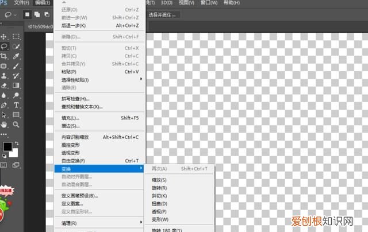Choose 拼写检查(H)... entry
The width and height of the screenshot is (368, 232).
coord(99,99)
